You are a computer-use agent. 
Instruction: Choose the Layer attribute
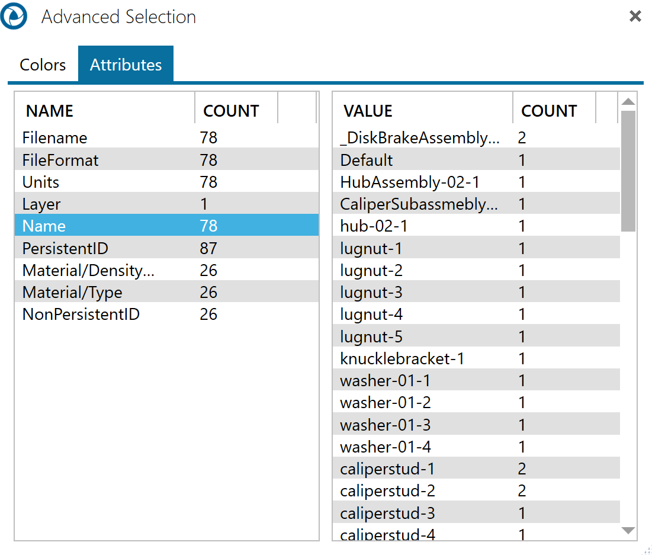41,204
